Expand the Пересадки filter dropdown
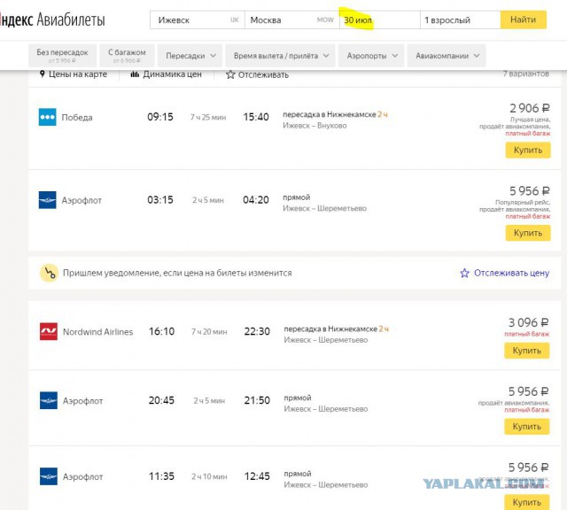567x510 pixels. 190,56
